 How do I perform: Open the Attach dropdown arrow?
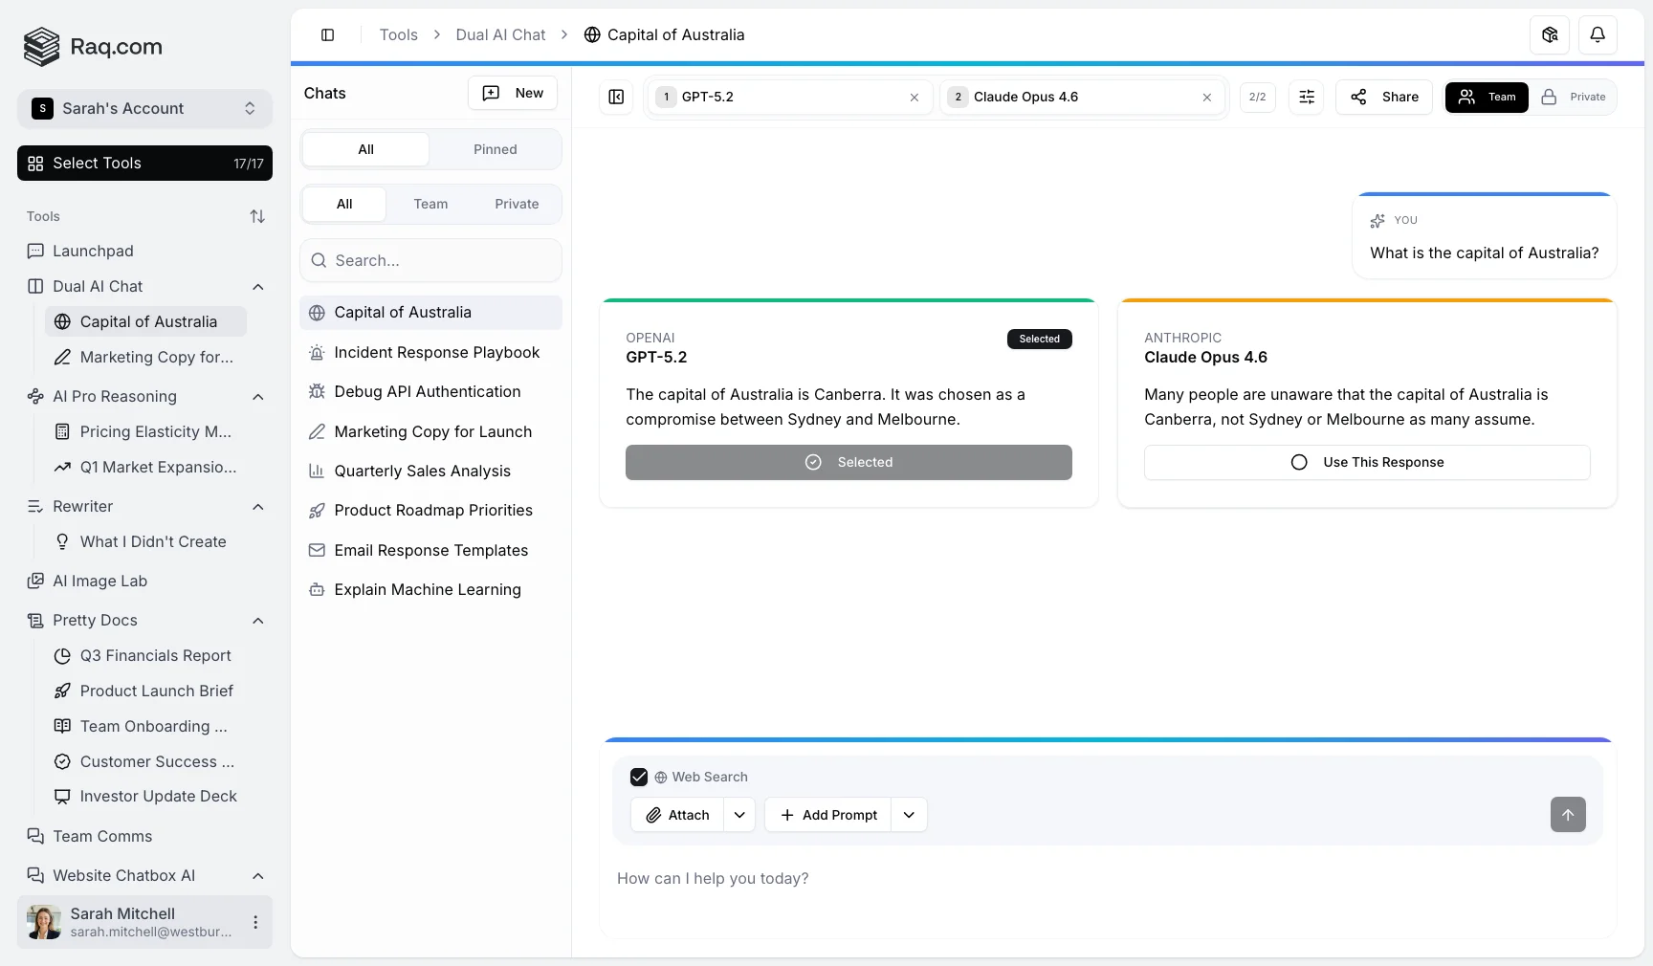739,815
